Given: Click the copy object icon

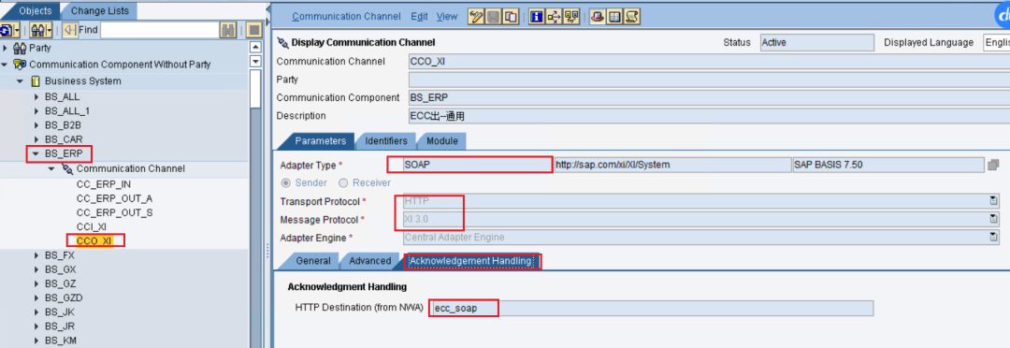Looking at the screenshot, I should [511, 17].
